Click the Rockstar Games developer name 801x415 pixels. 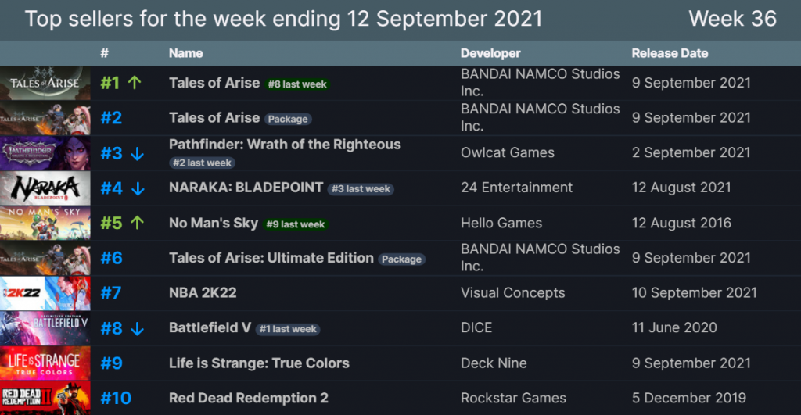[512, 398]
